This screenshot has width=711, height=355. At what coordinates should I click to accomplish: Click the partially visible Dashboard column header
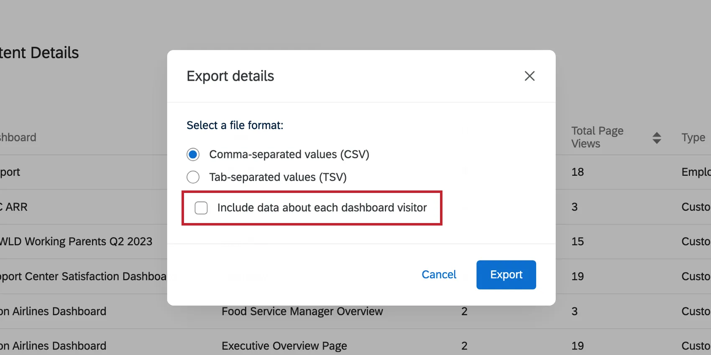click(18, 137)
